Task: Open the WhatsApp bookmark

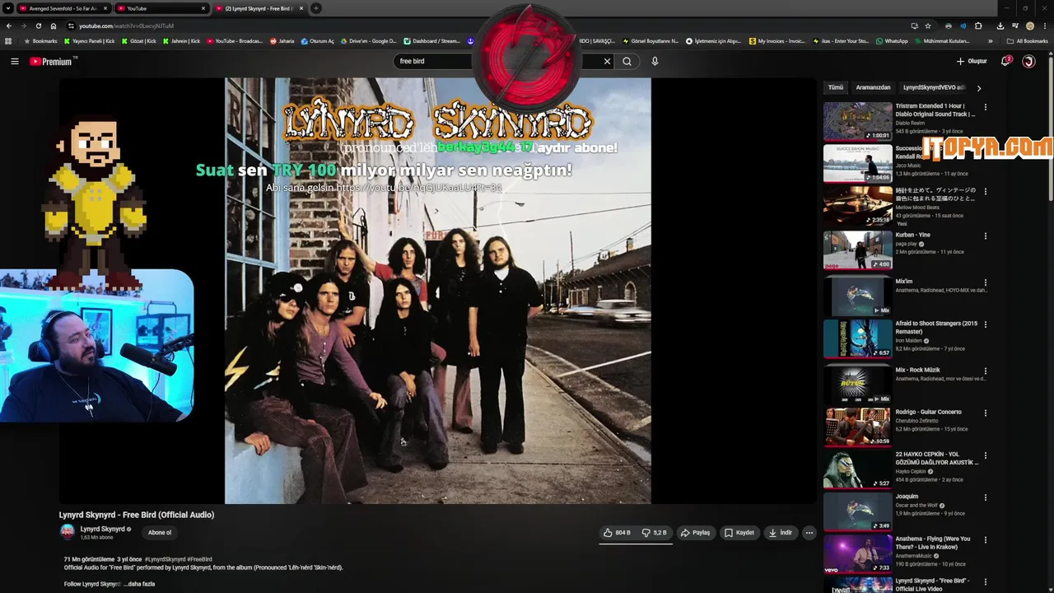Action: (x=892, y=40)
